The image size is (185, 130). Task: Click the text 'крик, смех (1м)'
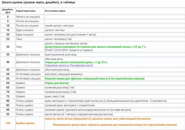pos(55,96)
